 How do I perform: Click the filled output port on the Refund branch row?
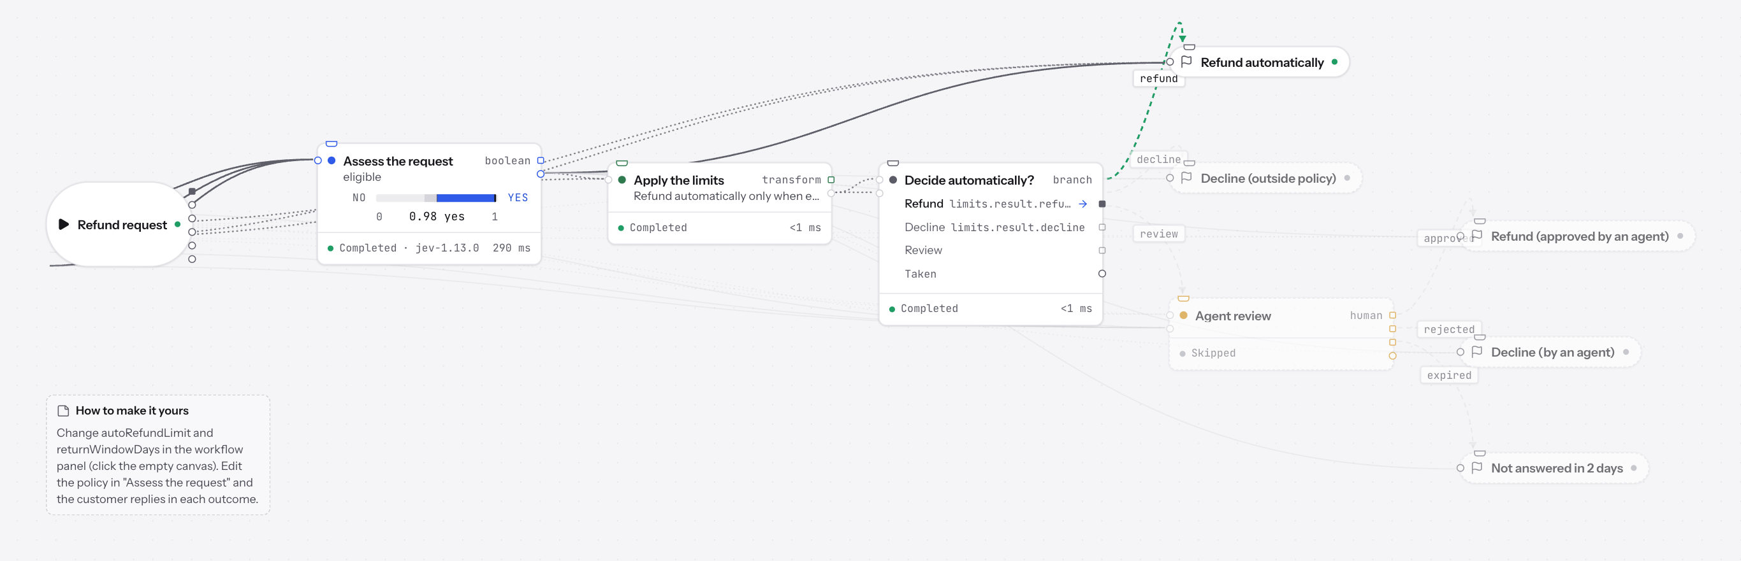tap(1102, 203)
